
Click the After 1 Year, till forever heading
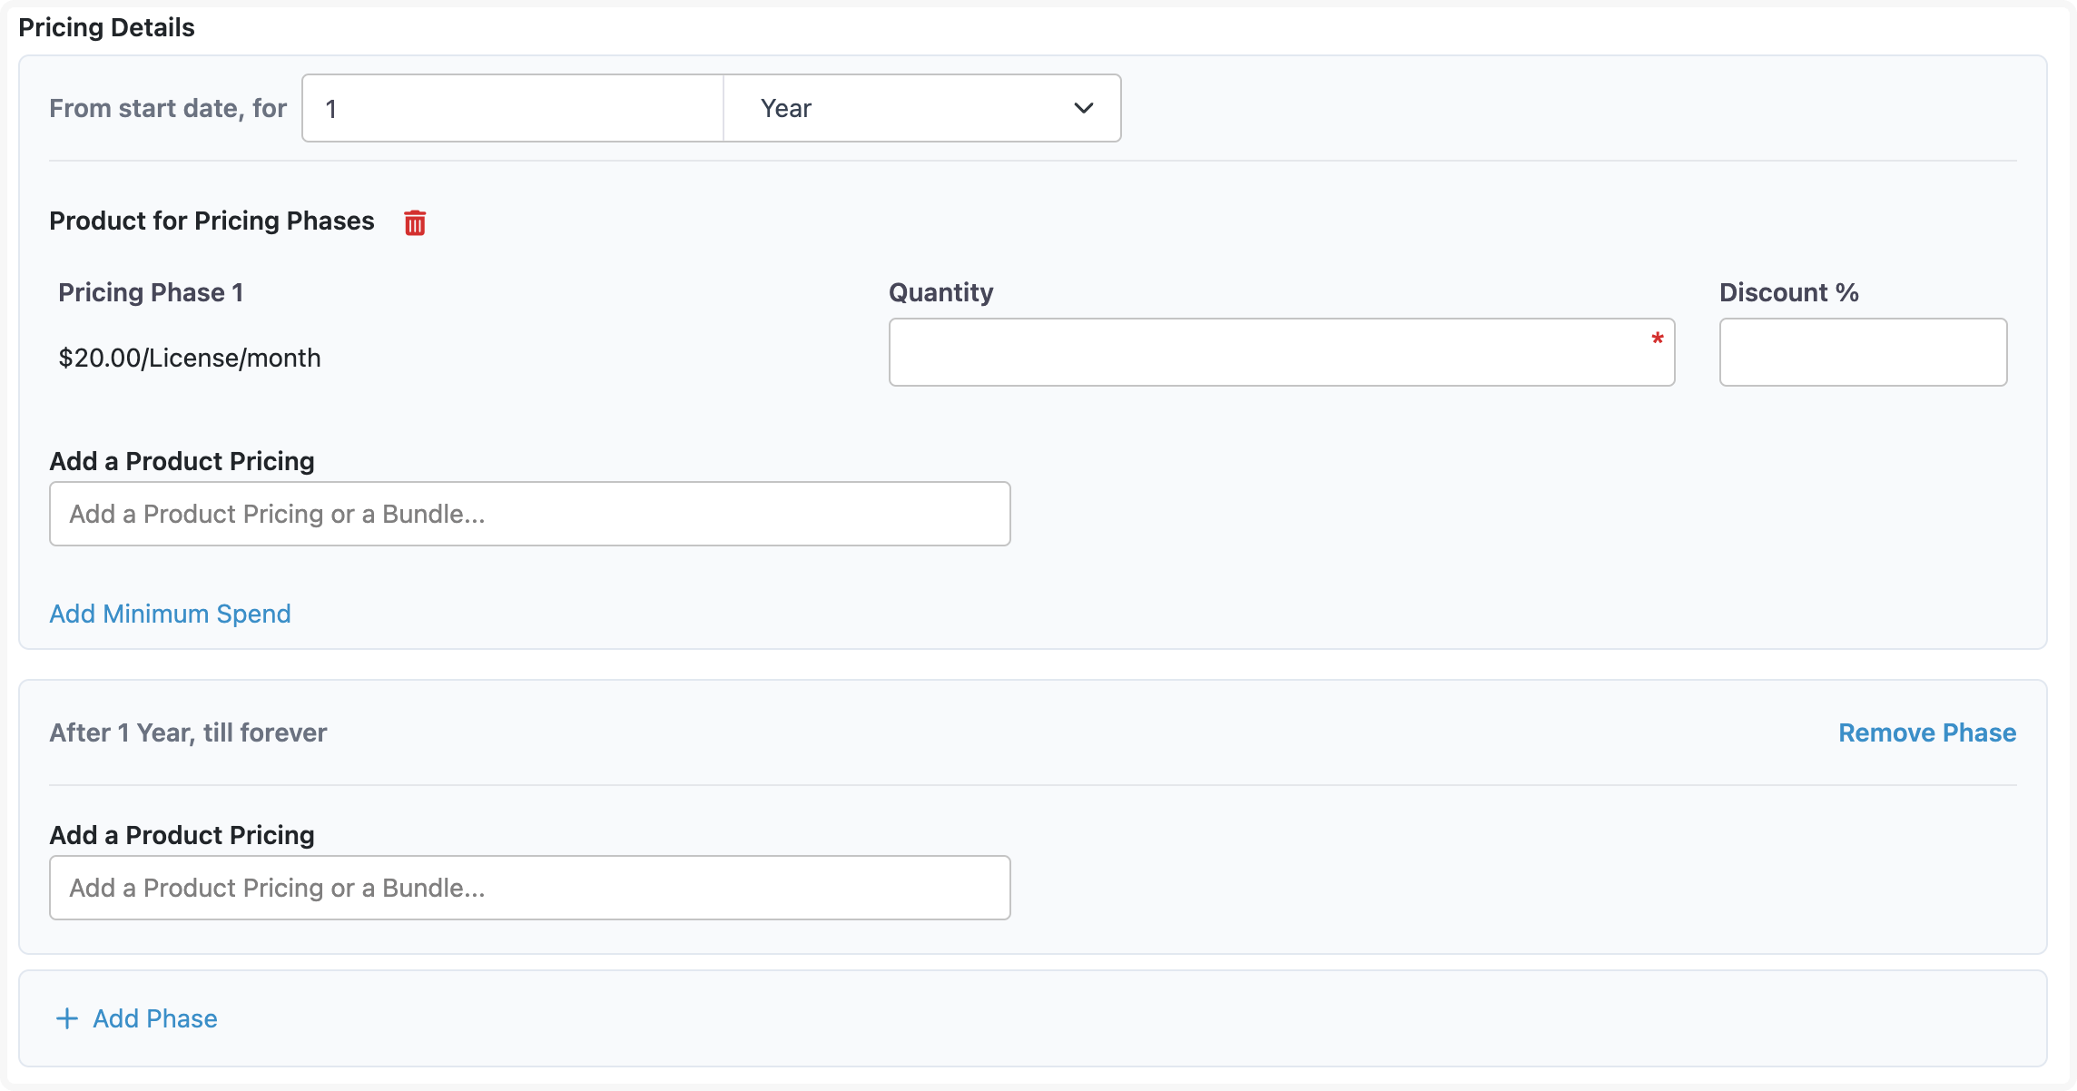[188, 732]
